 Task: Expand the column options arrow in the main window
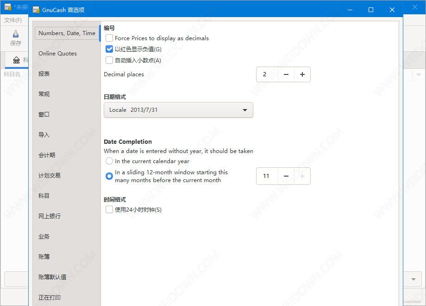coord(419,74)
